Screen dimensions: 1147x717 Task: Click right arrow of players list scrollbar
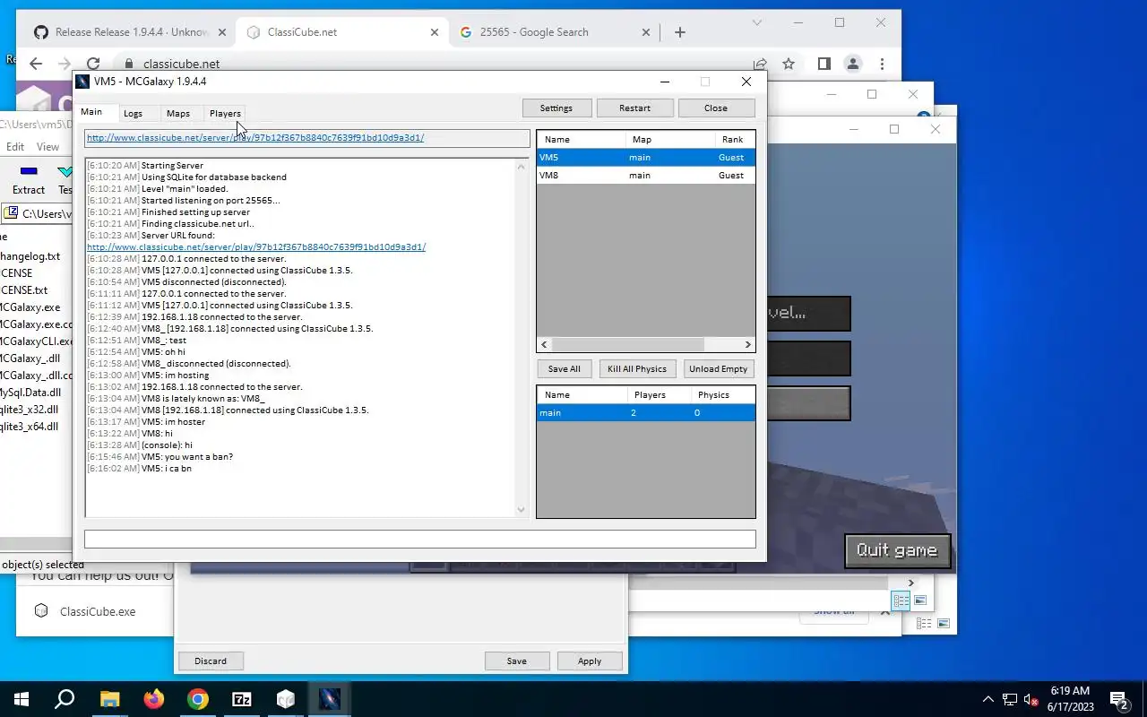(x=747, y=344)
